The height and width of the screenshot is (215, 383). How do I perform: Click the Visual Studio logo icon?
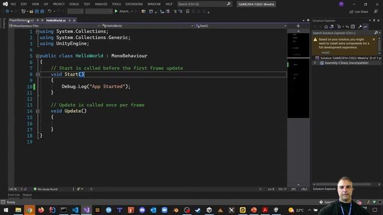(x=5, y=4)
